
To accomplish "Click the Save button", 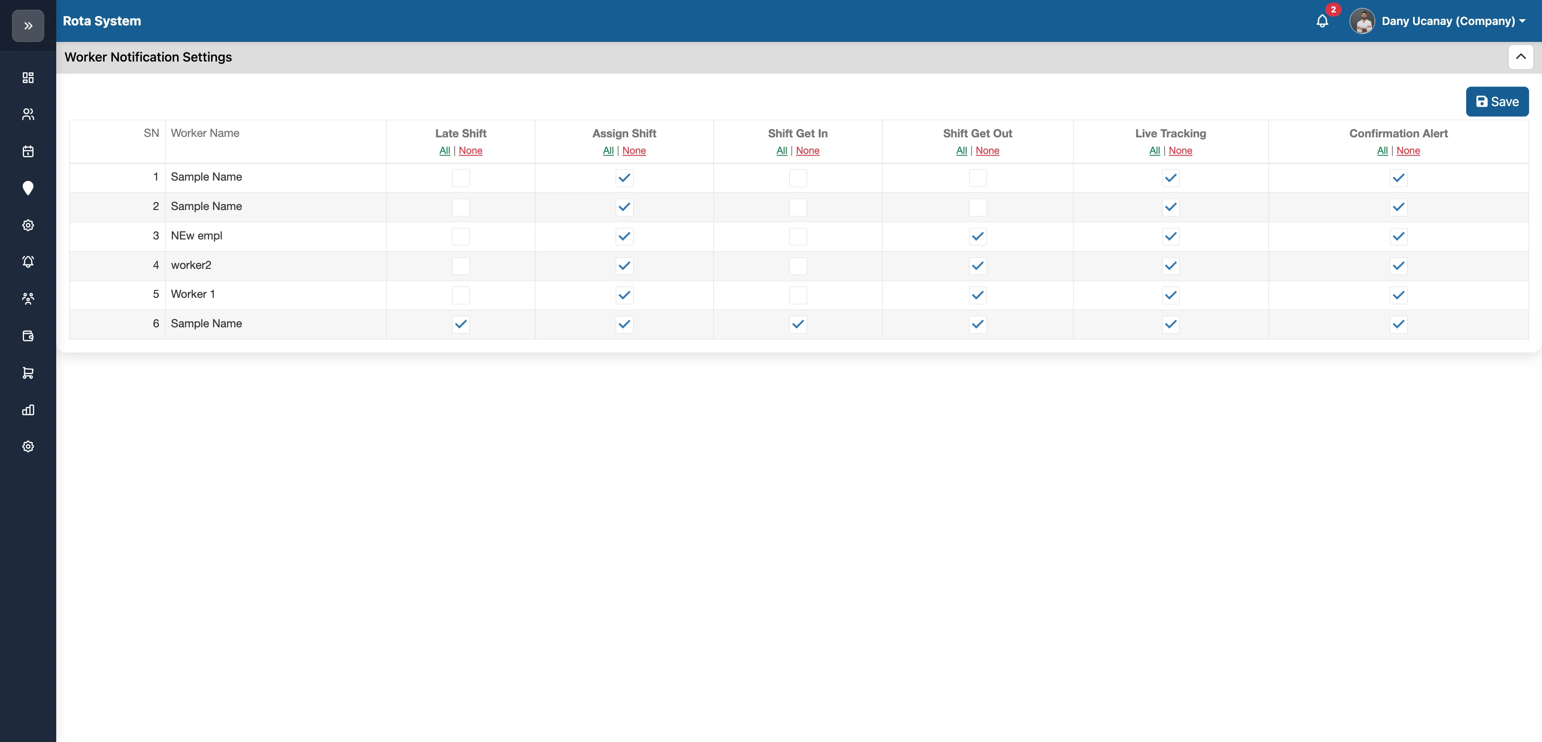I will click(1496, 102).
